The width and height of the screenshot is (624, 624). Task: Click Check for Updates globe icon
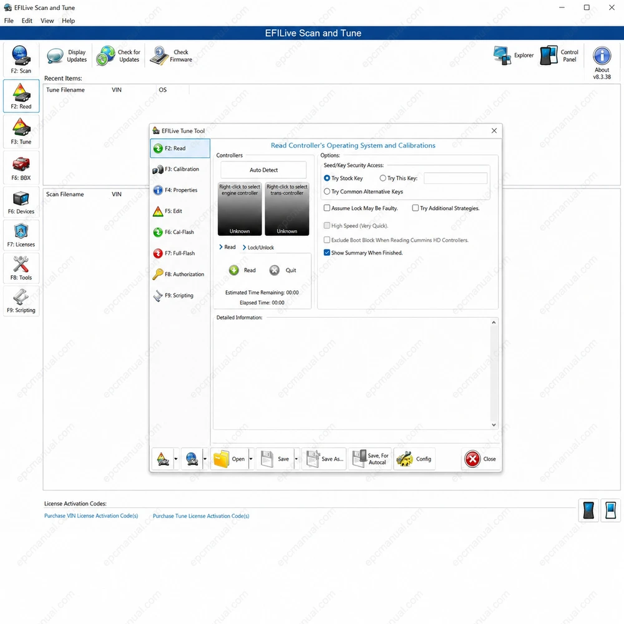click(105, 56)
